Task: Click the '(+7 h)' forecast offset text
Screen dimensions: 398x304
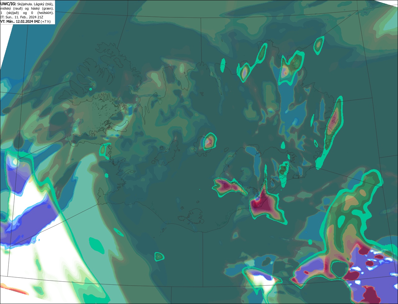Action: click(x=45, y=21)
